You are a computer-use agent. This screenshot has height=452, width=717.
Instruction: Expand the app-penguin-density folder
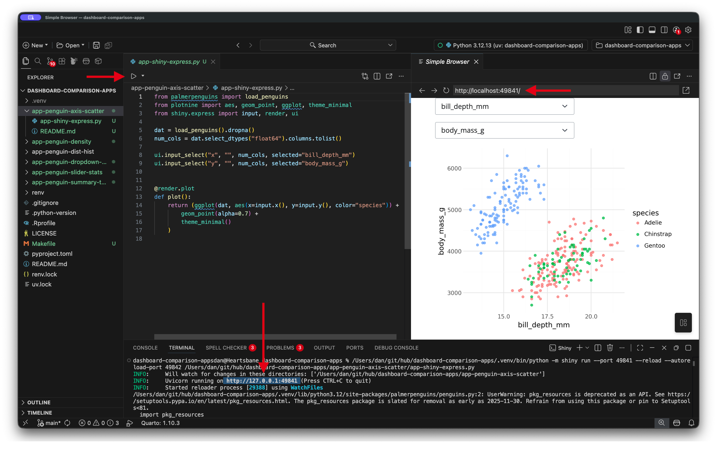61,141
